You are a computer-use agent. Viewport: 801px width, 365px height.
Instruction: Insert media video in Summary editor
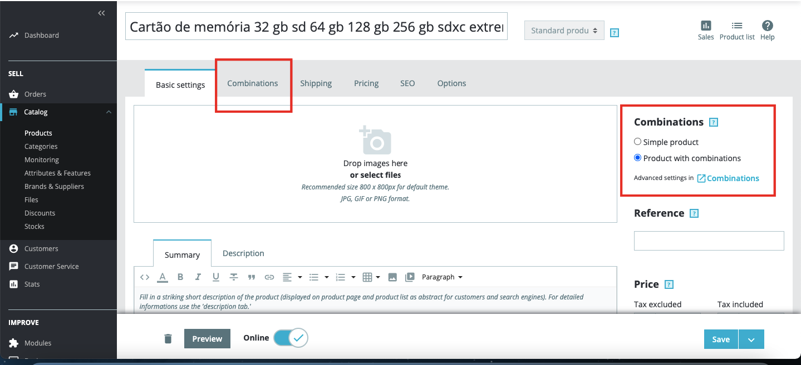coord(410,277)
